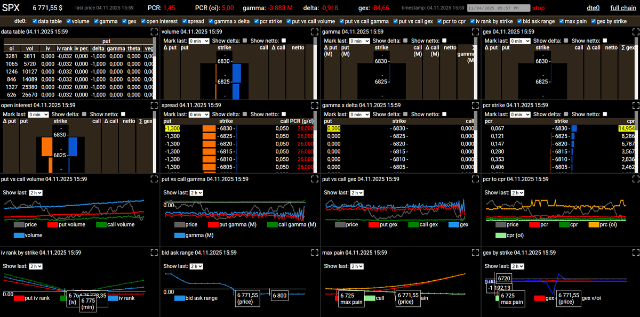Image resolution: width=640 pixels, height=317 pixels.
Task: Open Show last dropdown in max pain chart
Action: point(356,266)
